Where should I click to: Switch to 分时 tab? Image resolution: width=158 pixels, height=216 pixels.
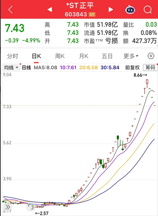click(13, 56)
